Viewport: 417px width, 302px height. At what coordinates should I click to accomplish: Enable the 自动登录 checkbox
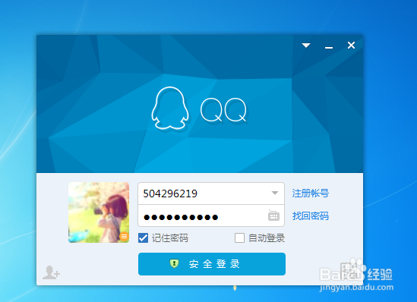coord(239,238)
